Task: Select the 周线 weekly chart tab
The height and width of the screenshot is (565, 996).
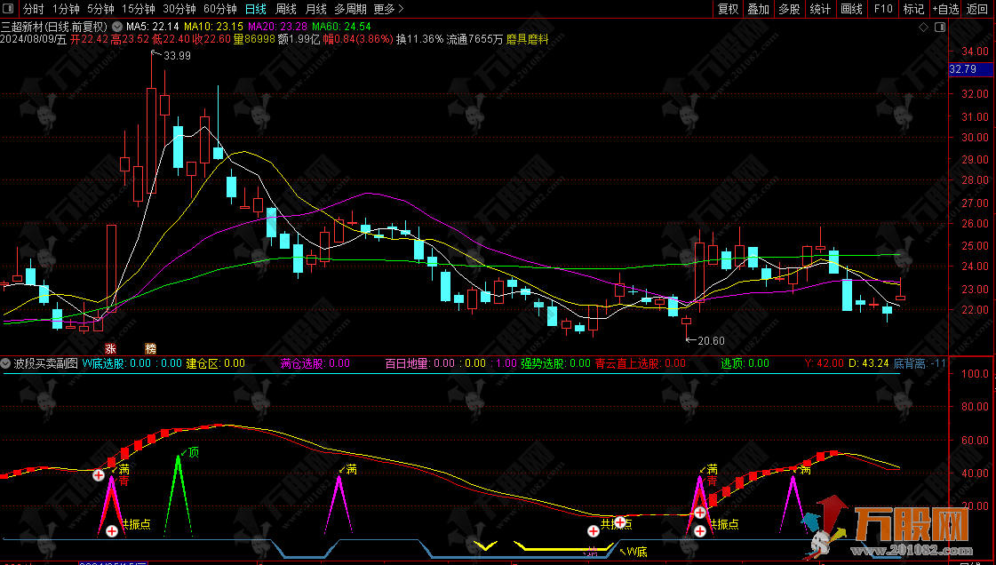Action: click(x=286, y=9)
